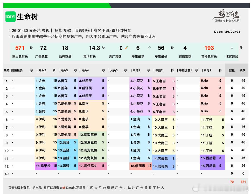
Task: Click the green iQIYI logo
Action: tap(11, 17)
